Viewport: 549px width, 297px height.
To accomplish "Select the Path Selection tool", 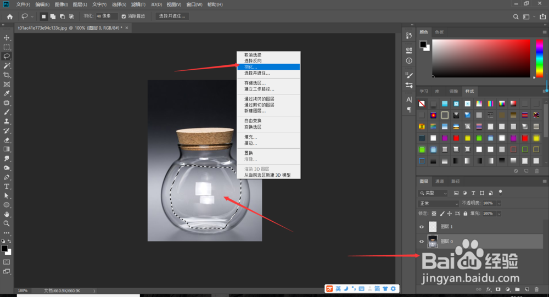I will point(7,196).
